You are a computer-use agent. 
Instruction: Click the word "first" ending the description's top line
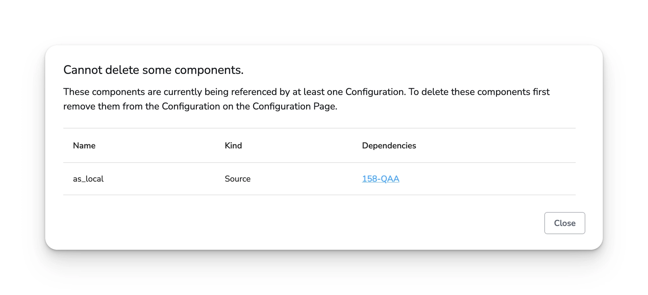[541, 92]
